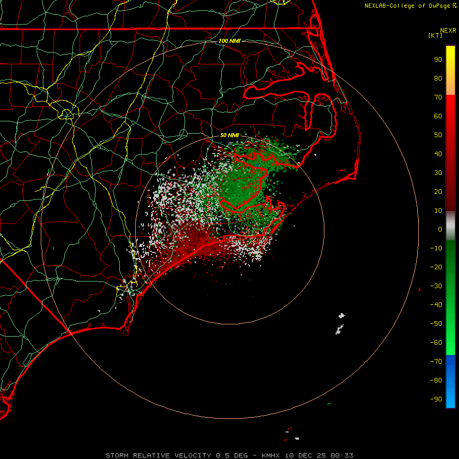Click the -30 value on the velocity scale

coord(436,286)
